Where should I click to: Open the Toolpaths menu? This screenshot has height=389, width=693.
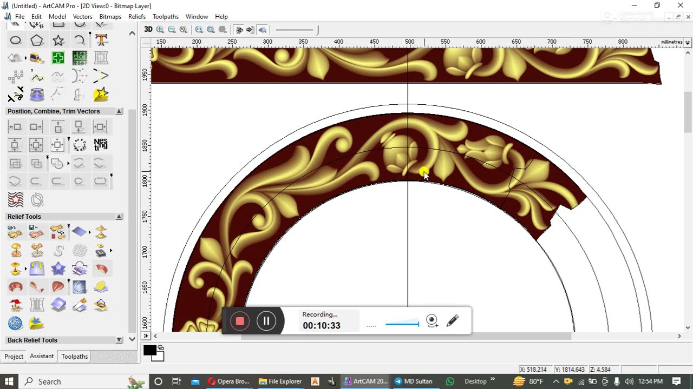click(x=166, y=17)
